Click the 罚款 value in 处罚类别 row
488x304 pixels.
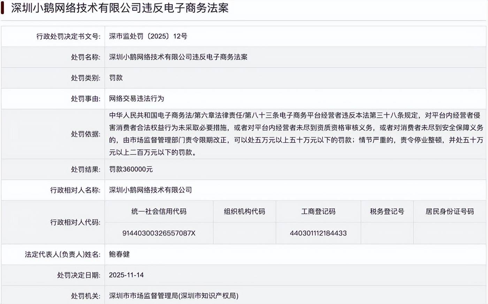pos(116,78)
